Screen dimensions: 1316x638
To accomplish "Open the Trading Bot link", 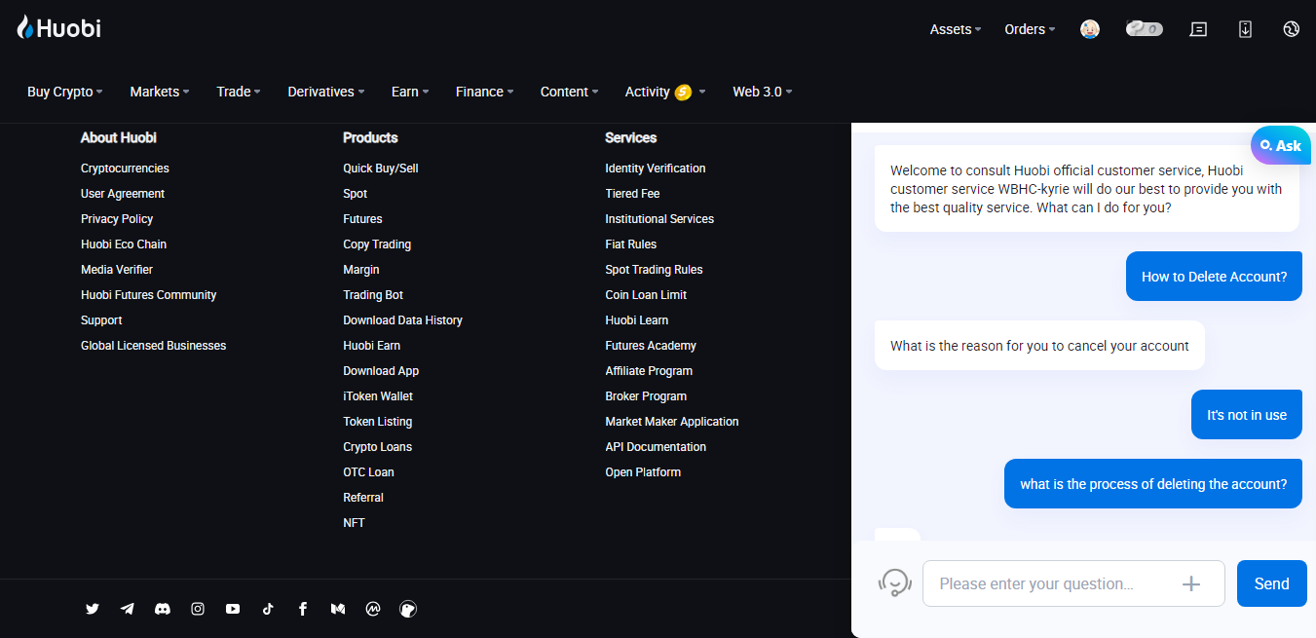I will pyautogui.click(x=373, y=295).
